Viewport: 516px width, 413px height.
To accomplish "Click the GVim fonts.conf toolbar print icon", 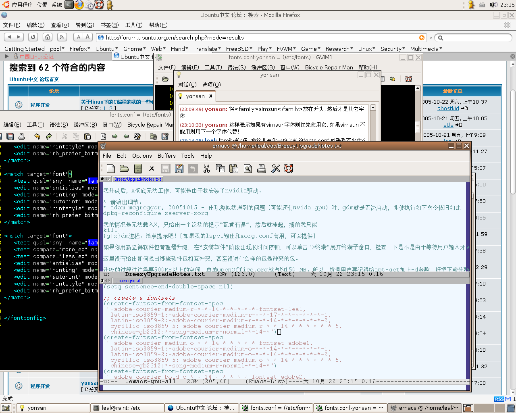I will point(21,136).
